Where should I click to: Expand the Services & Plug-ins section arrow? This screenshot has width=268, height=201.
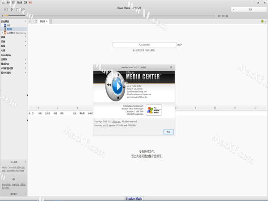[x=25, y=72]
